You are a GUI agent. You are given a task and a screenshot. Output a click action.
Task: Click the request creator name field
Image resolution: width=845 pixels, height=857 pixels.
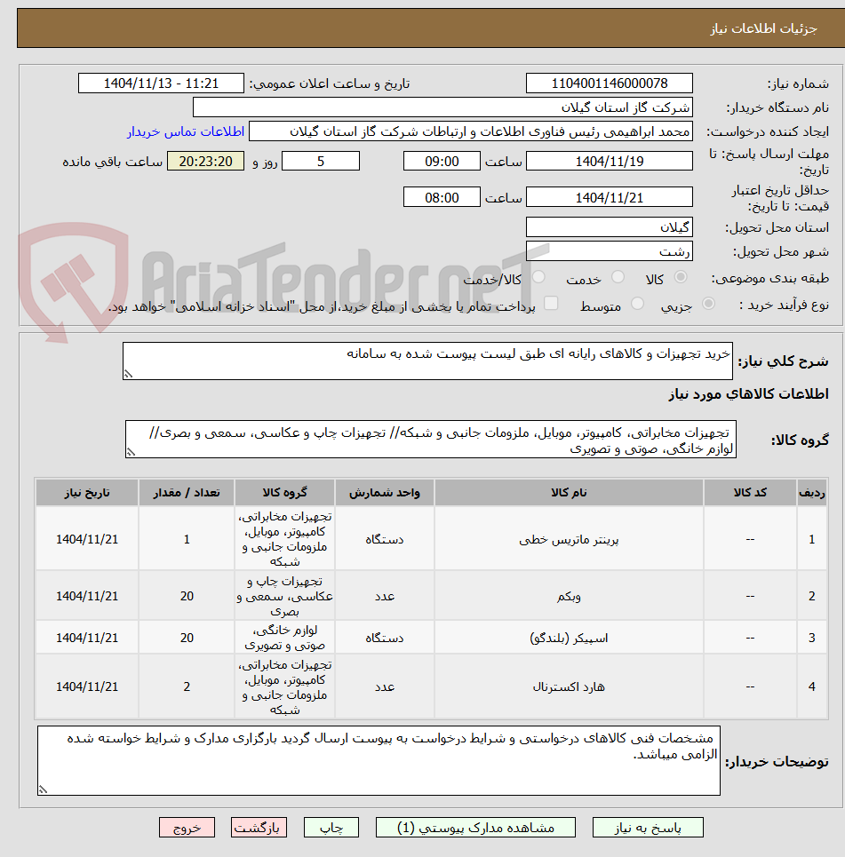click(x=471, y=131)
